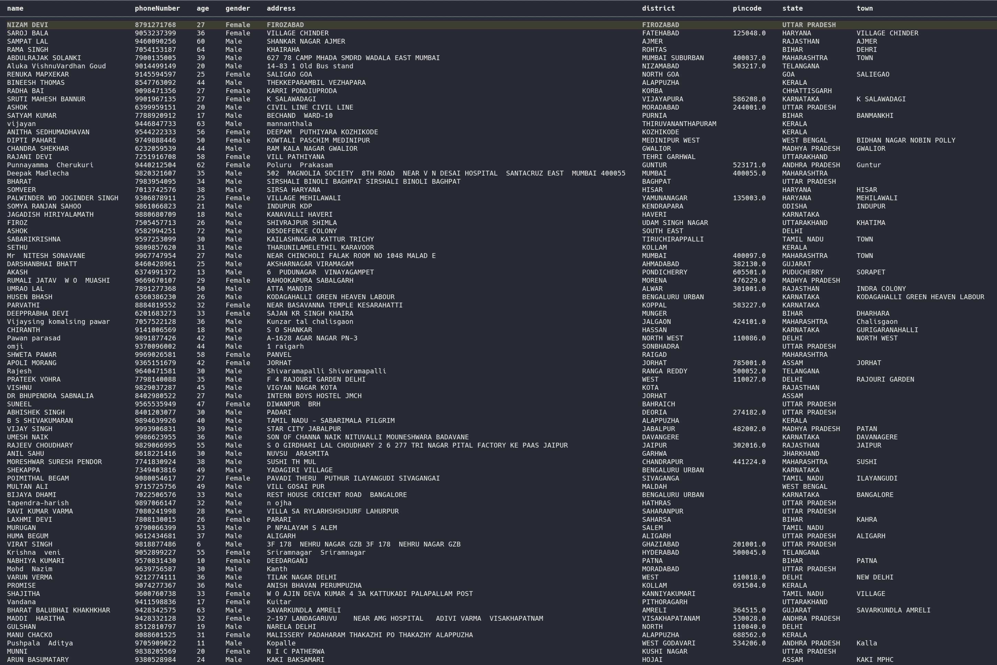
Task: Click address NEAR BASAVANNA TEMPLE KESARAHATTI
Action: click(335, 305)
